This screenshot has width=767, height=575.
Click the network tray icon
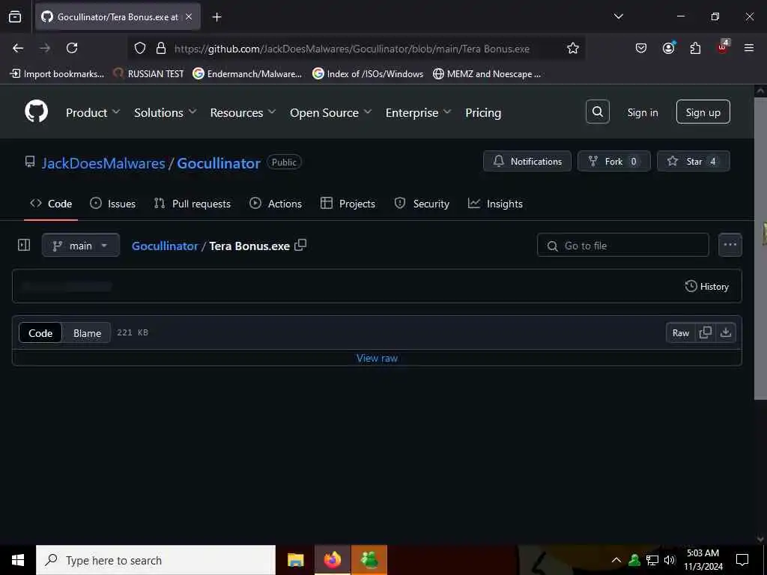click(652, 560)
